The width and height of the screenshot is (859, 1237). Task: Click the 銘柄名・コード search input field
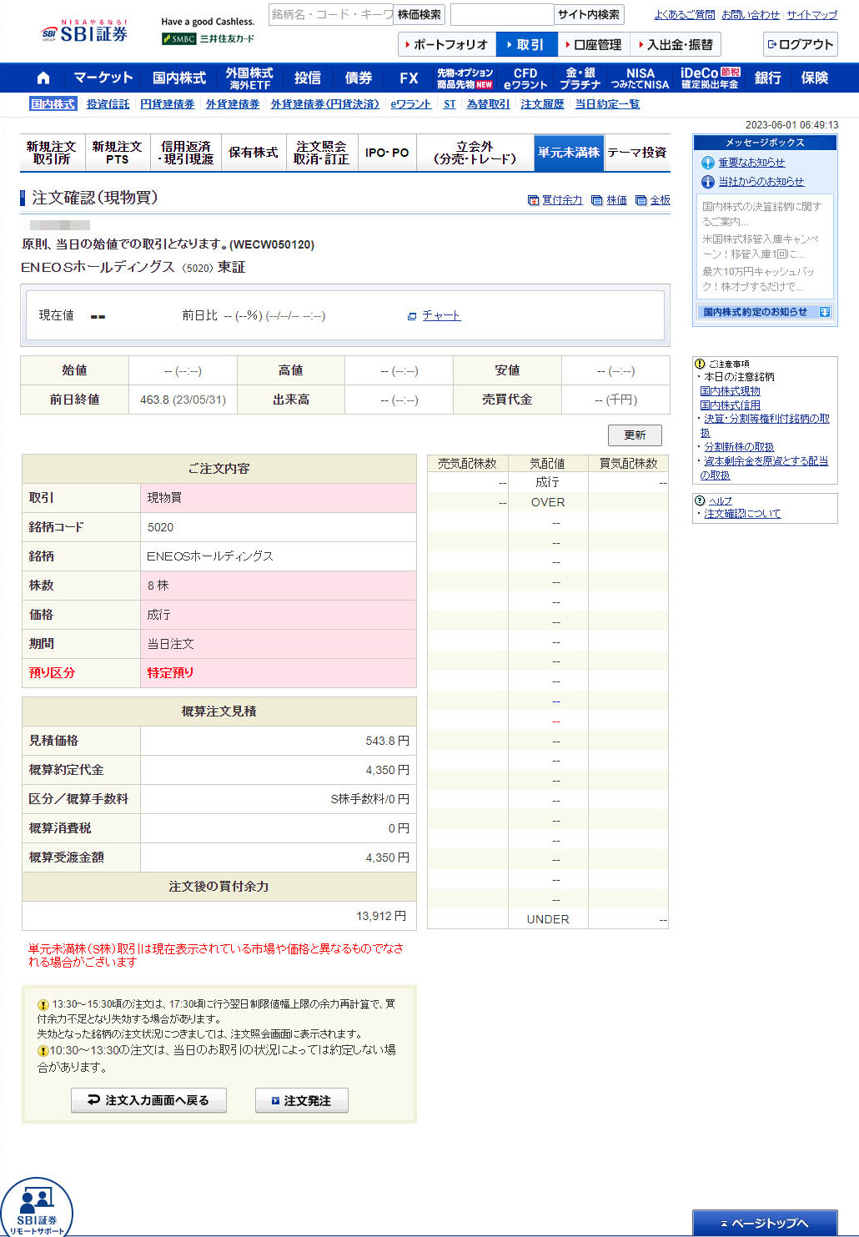(331, 14)
